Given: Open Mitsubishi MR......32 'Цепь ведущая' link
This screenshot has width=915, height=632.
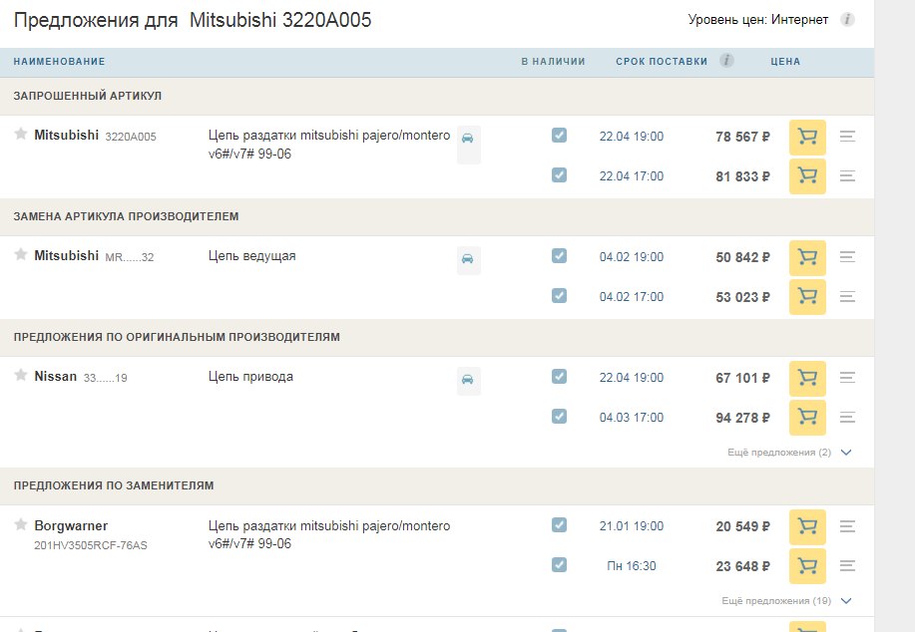Looking at the screenshot, I should click(251, 256).
